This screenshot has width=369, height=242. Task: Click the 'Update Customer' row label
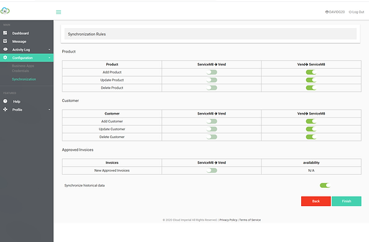click(112, 129)
